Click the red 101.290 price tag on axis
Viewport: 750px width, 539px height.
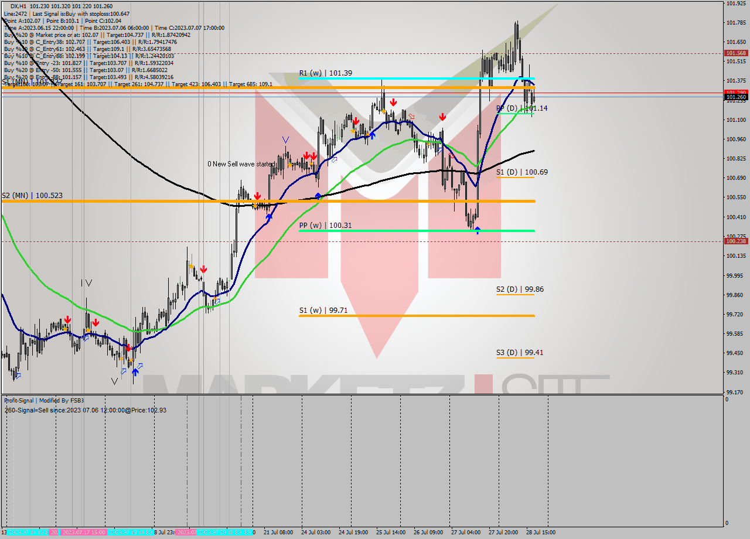[x=736, y=93]
